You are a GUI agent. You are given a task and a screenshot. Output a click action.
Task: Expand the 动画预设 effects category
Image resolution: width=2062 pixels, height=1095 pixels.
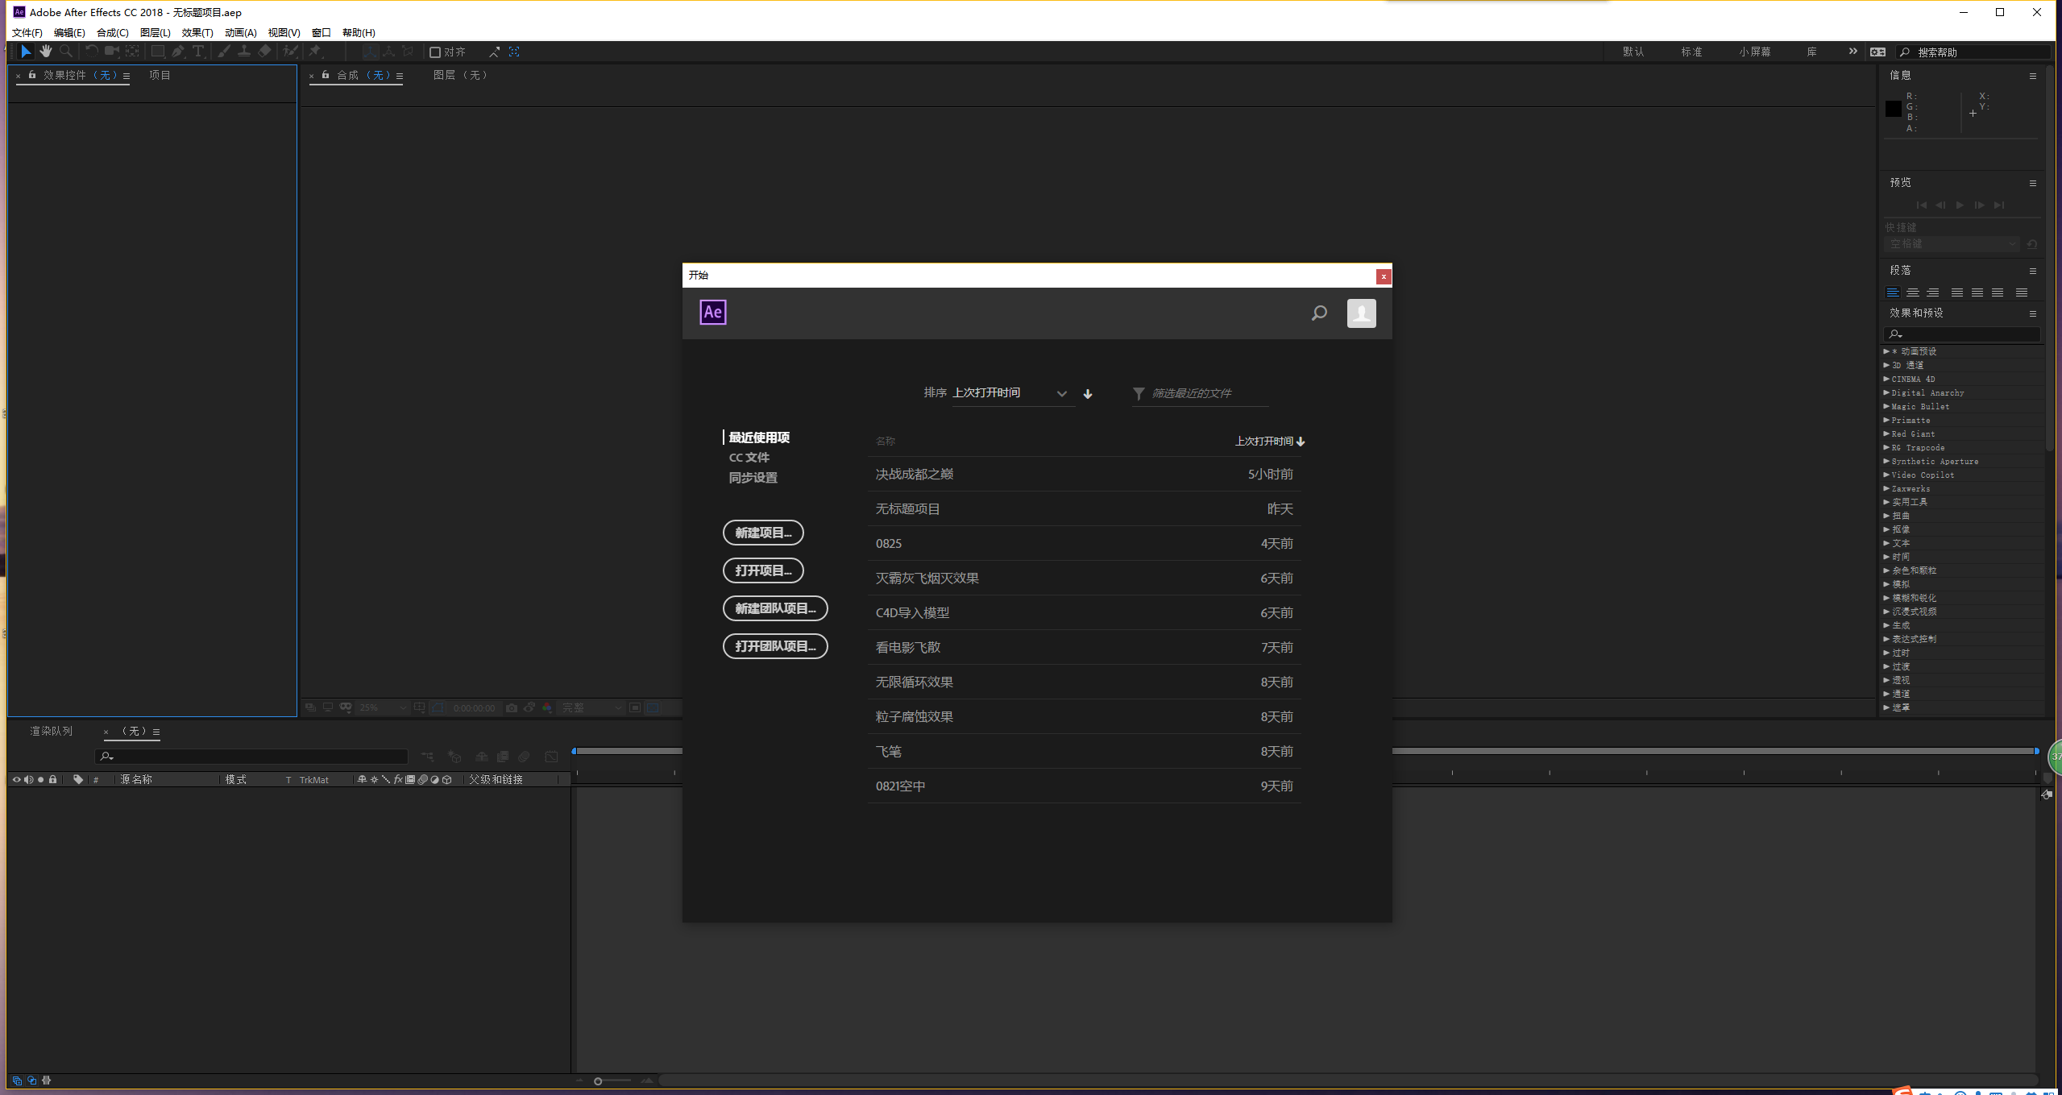[x=1886, y=351]
